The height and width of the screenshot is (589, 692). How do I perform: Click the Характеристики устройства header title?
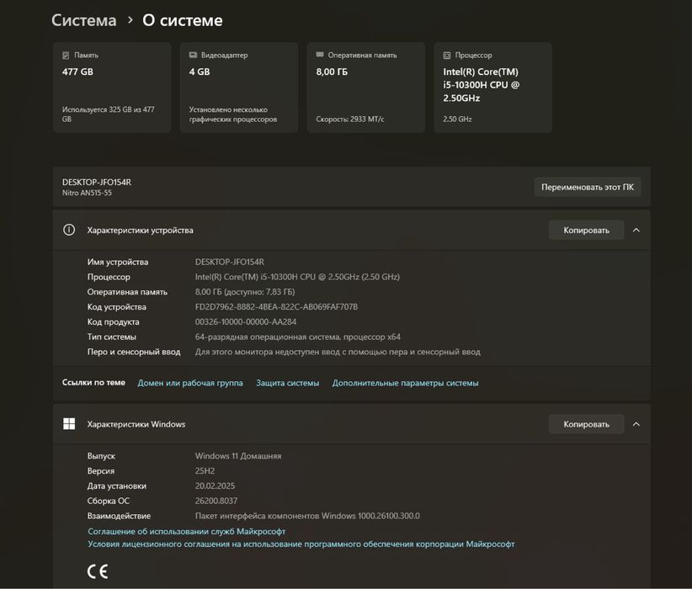click(140, 231)
